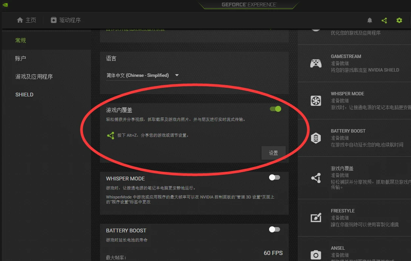The height and width of the screenshot is (261, 411).
Task: Click the home icon beside 主页
Action: tap(20, 20)
